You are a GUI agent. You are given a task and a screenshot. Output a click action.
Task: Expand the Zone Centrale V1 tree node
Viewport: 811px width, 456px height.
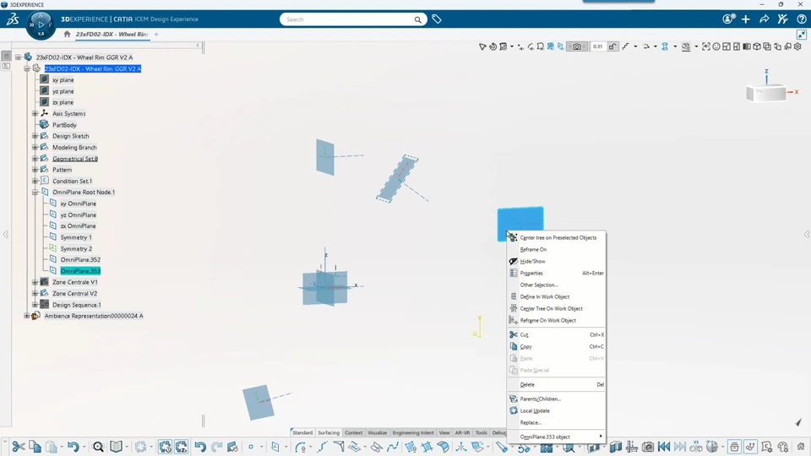(35, 282)
